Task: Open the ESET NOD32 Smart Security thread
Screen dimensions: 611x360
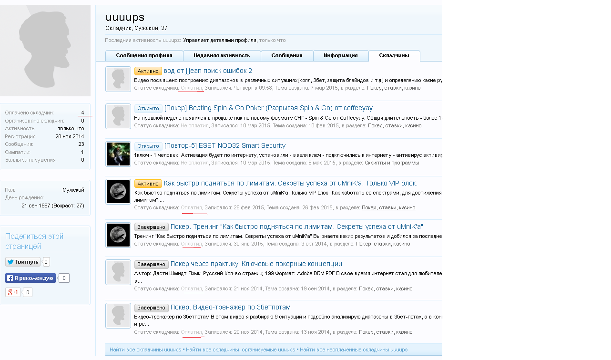Action: (225, 146)
